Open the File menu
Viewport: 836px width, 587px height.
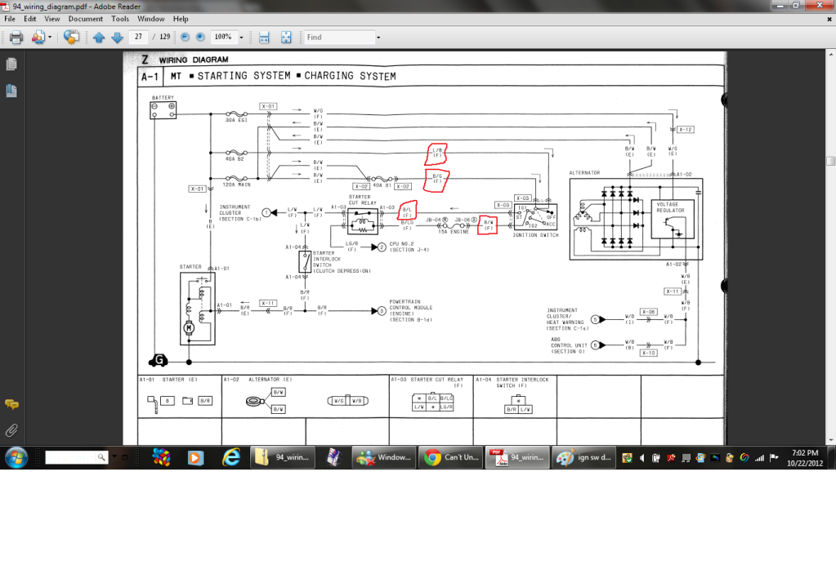10,19
